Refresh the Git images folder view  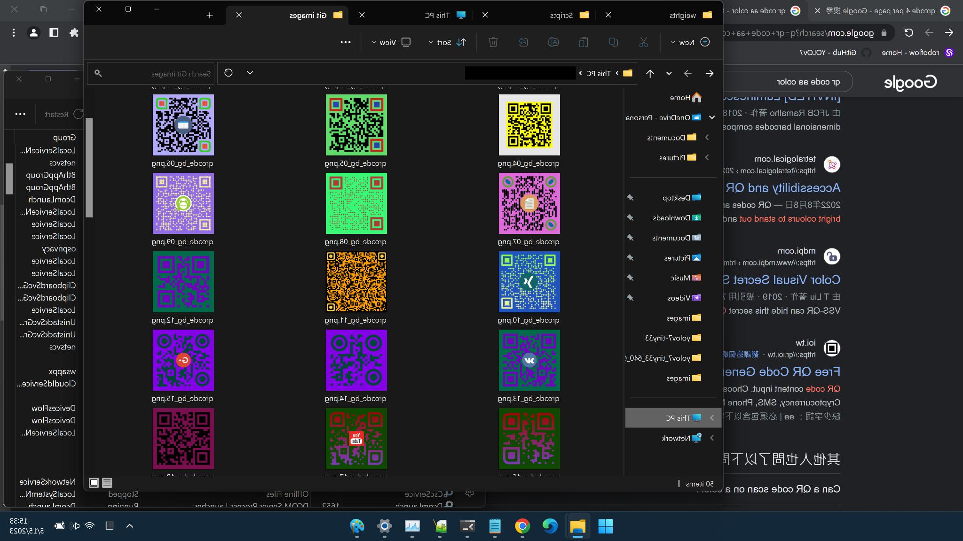[x=229, y=73]
